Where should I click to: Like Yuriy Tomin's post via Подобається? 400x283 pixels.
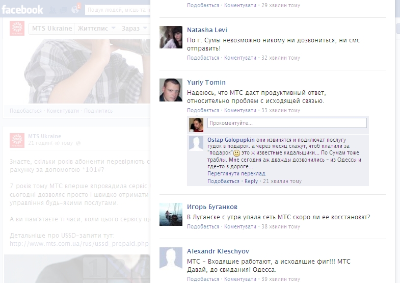pyautogui.click(x=203, y=111)
